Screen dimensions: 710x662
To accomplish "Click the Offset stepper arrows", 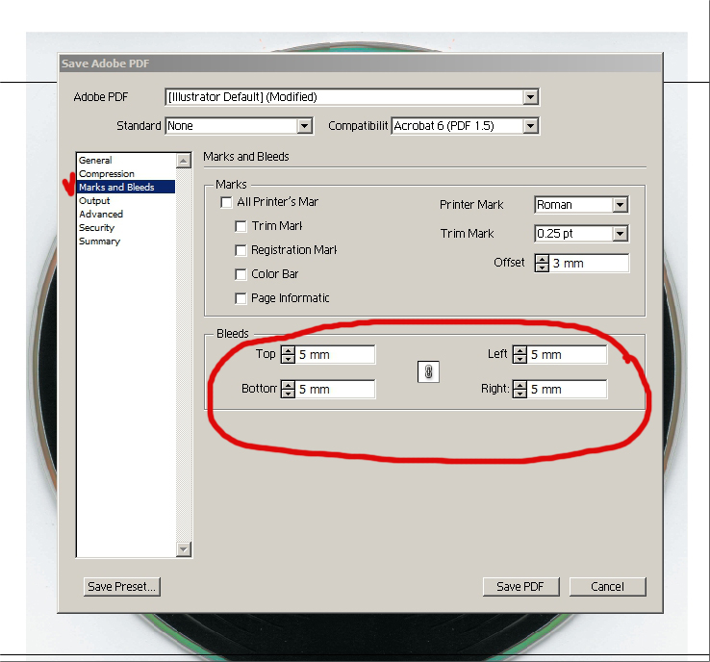I will [542, 263].
